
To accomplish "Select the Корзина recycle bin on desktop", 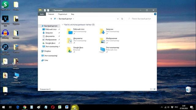I will (x=188, y=91).
